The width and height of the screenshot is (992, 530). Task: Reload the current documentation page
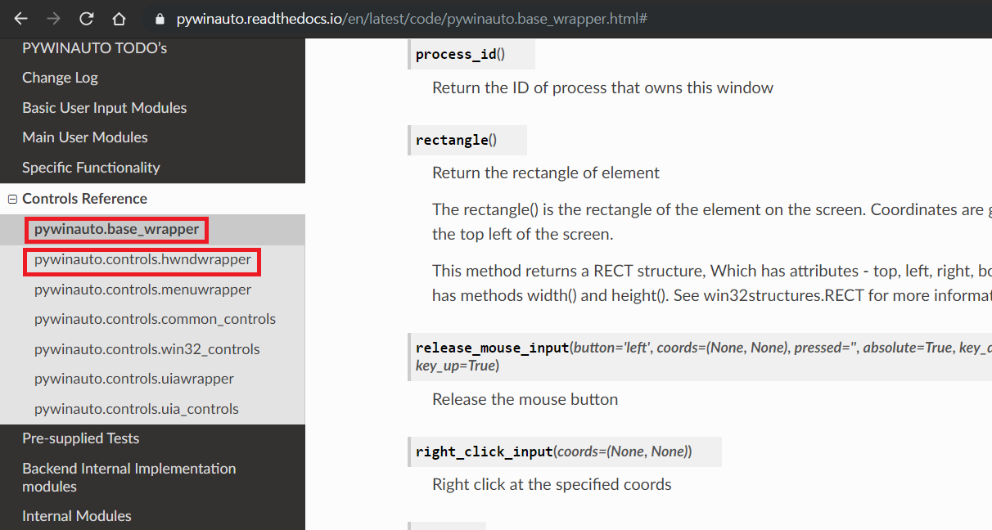[x=85, y=18]
